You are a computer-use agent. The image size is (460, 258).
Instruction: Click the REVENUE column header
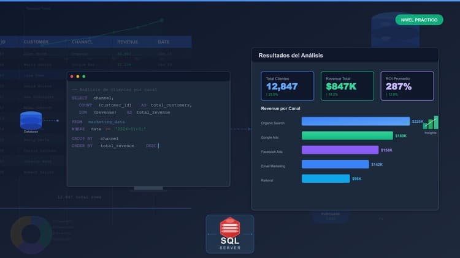pos(128,42)
